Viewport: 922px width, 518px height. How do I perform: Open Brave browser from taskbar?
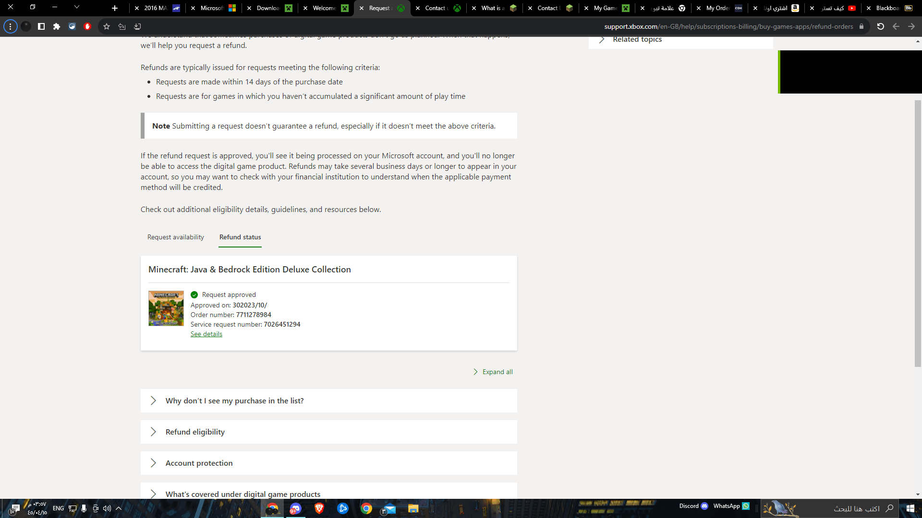point(319,508)
